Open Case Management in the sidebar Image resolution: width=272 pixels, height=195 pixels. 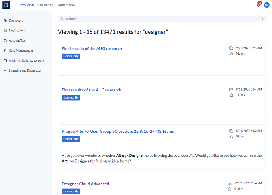21,51
